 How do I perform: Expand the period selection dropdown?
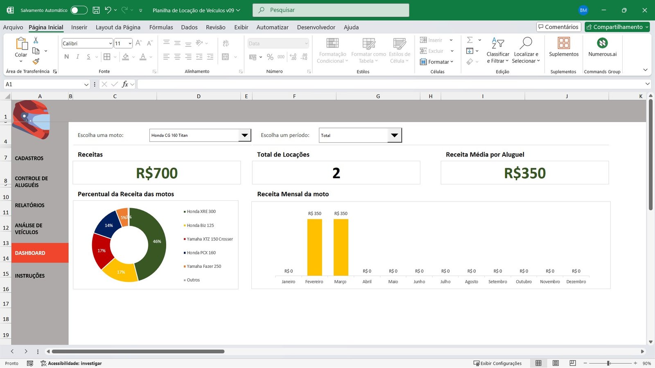click(394, 135)
